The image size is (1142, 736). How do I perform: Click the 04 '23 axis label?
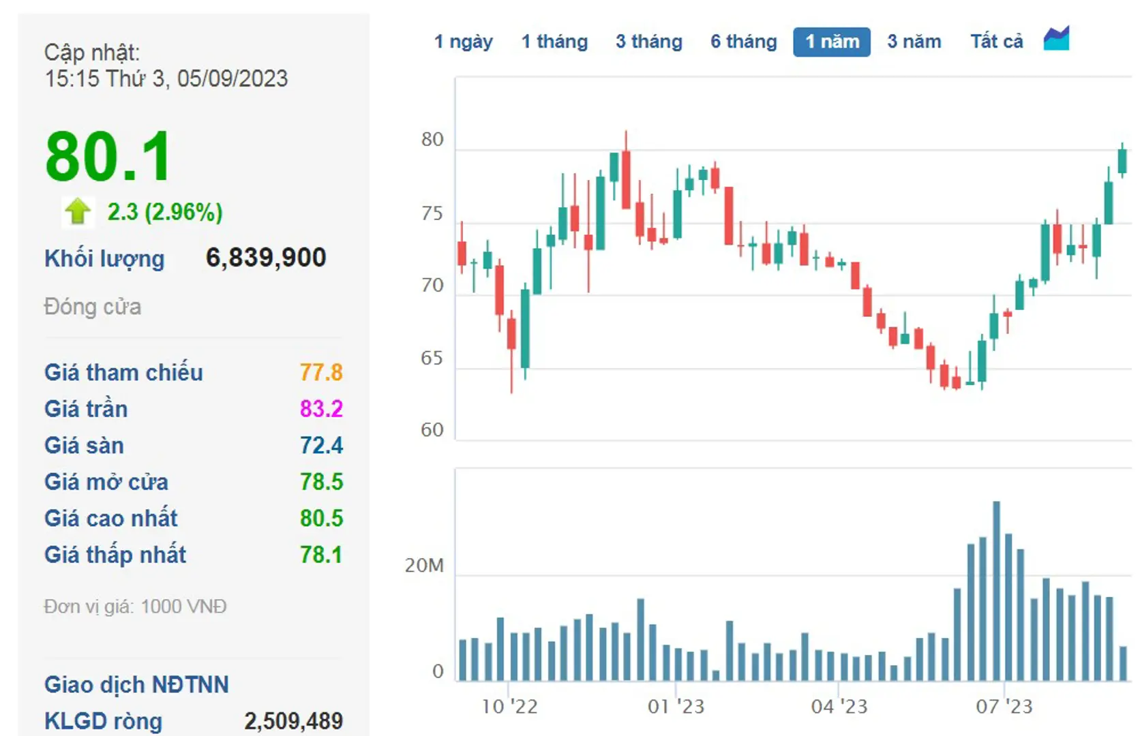[x=839, y=707]
